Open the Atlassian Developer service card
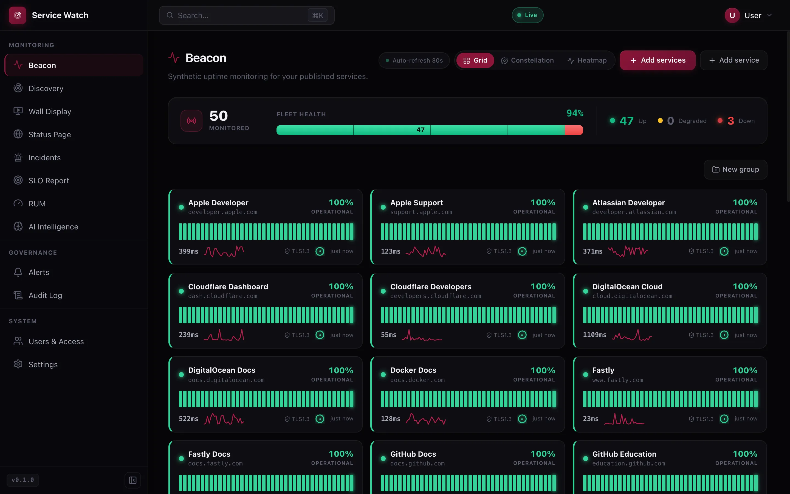 coord(670,227)
